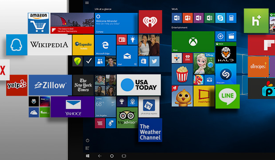Image resolution: width=275 pixels, height=160 pixels.
Task: Open the Cortana Welcome Miranda tile
Action: tap(116, 23)
